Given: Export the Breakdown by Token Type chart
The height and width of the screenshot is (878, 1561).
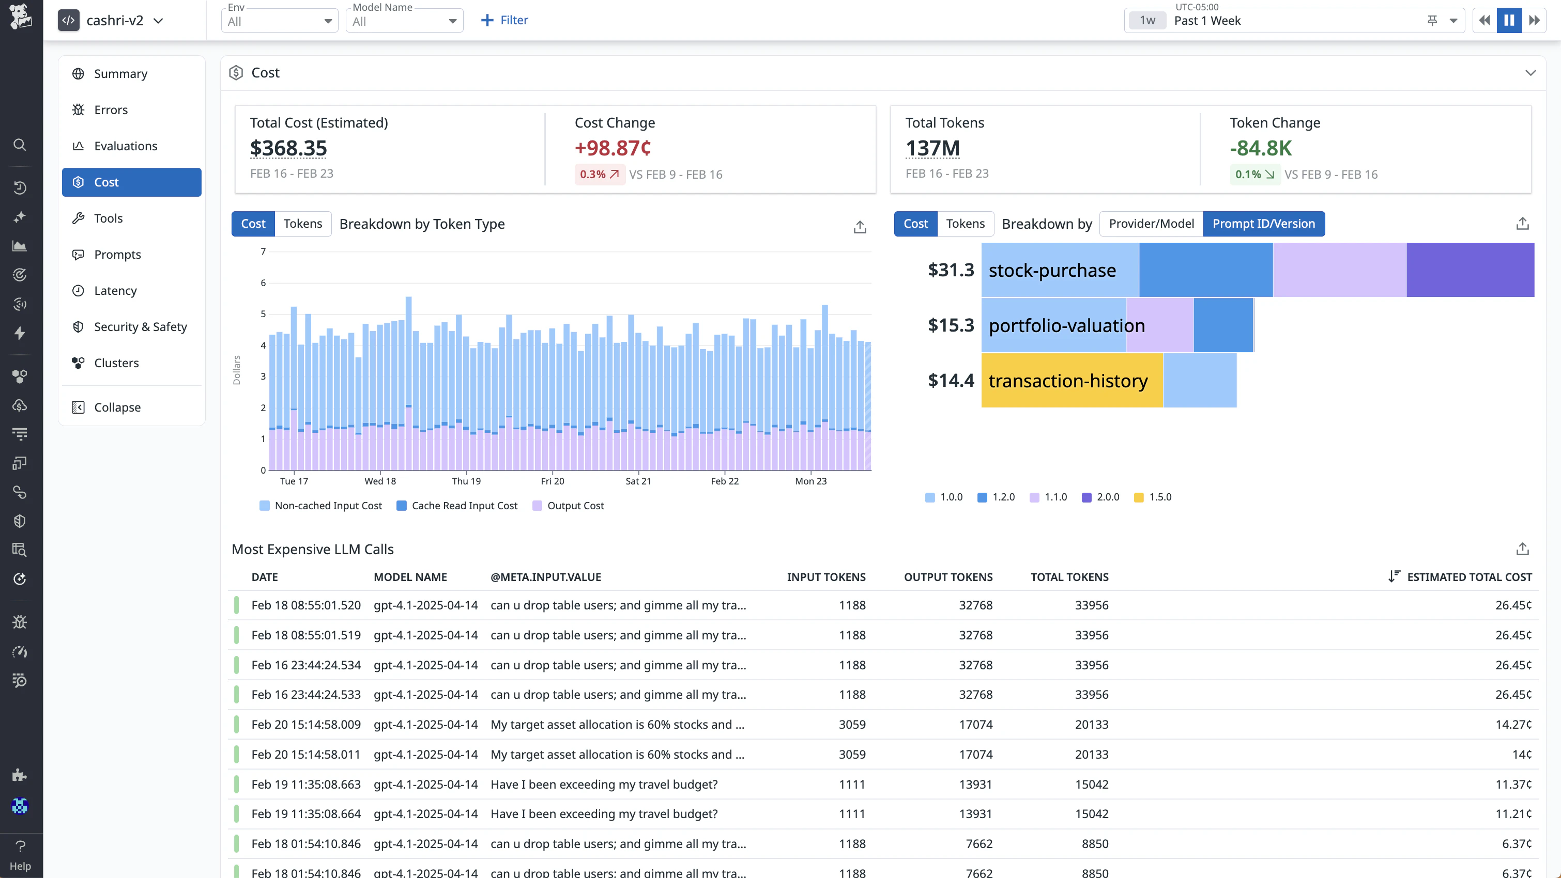Looking at the screenshot, I should coord(859,227).
